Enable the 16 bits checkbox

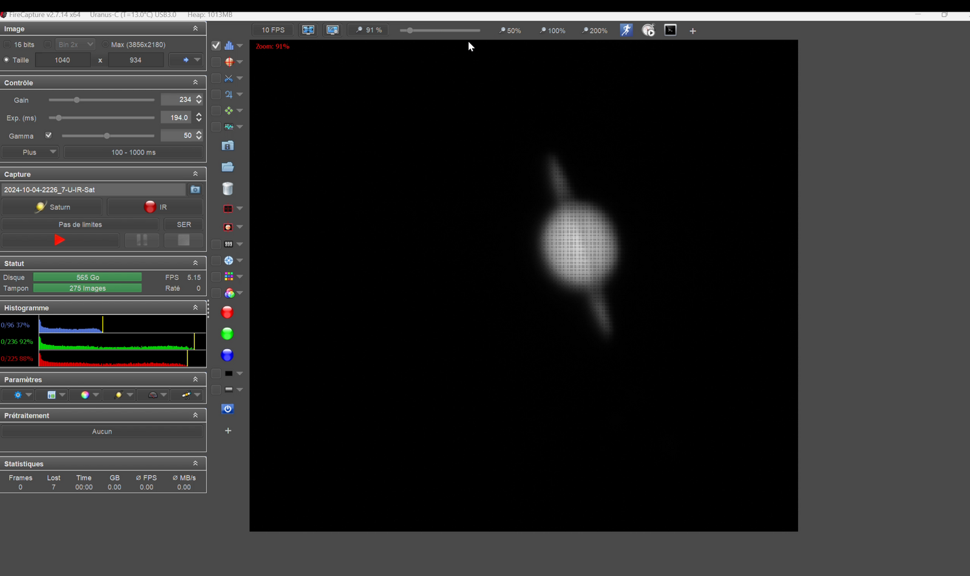[7, 45]
